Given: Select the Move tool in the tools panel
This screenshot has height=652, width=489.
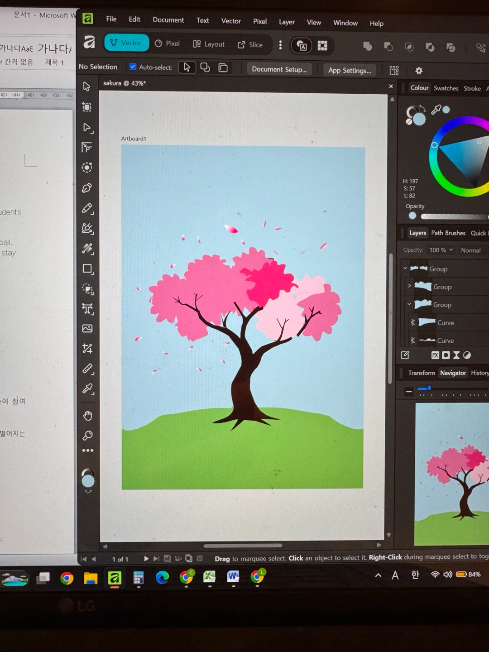Looking at the screenshot, I should coord(87,86).
